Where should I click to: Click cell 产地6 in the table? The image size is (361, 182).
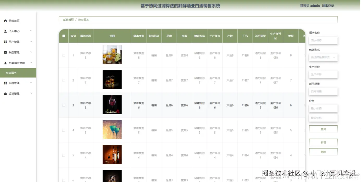tap(230, 105)
